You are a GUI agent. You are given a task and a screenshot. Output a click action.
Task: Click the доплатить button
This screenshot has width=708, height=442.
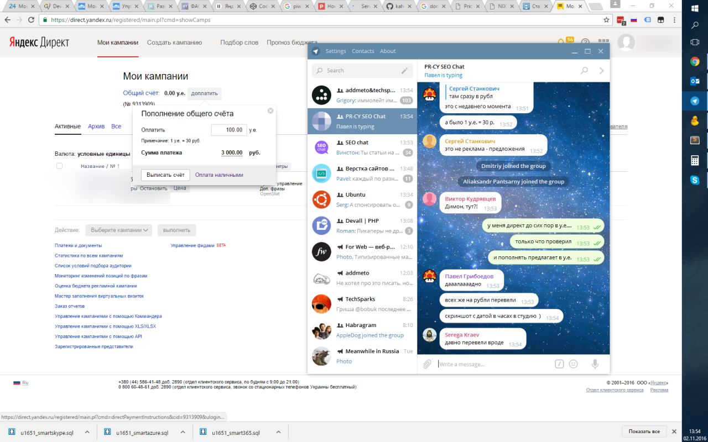(205, 93)
